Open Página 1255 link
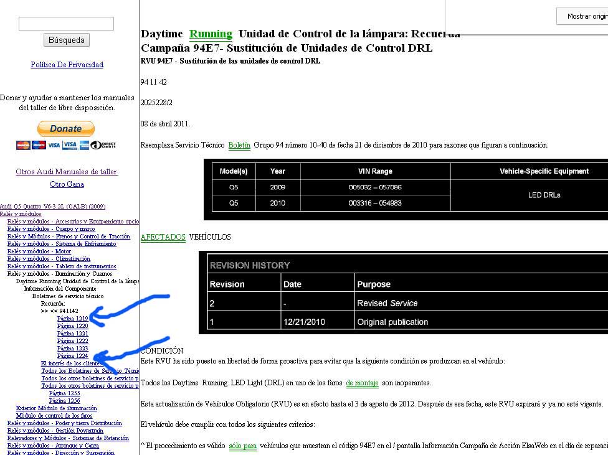 pos(64,393)
